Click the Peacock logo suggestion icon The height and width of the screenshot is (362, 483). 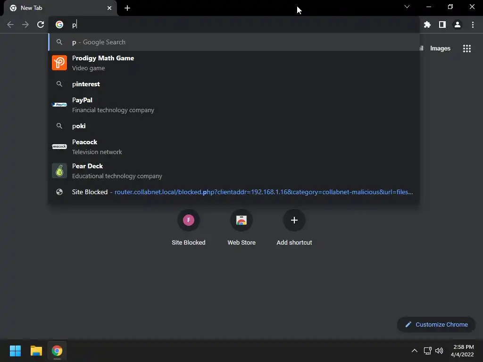coord(59,147)
